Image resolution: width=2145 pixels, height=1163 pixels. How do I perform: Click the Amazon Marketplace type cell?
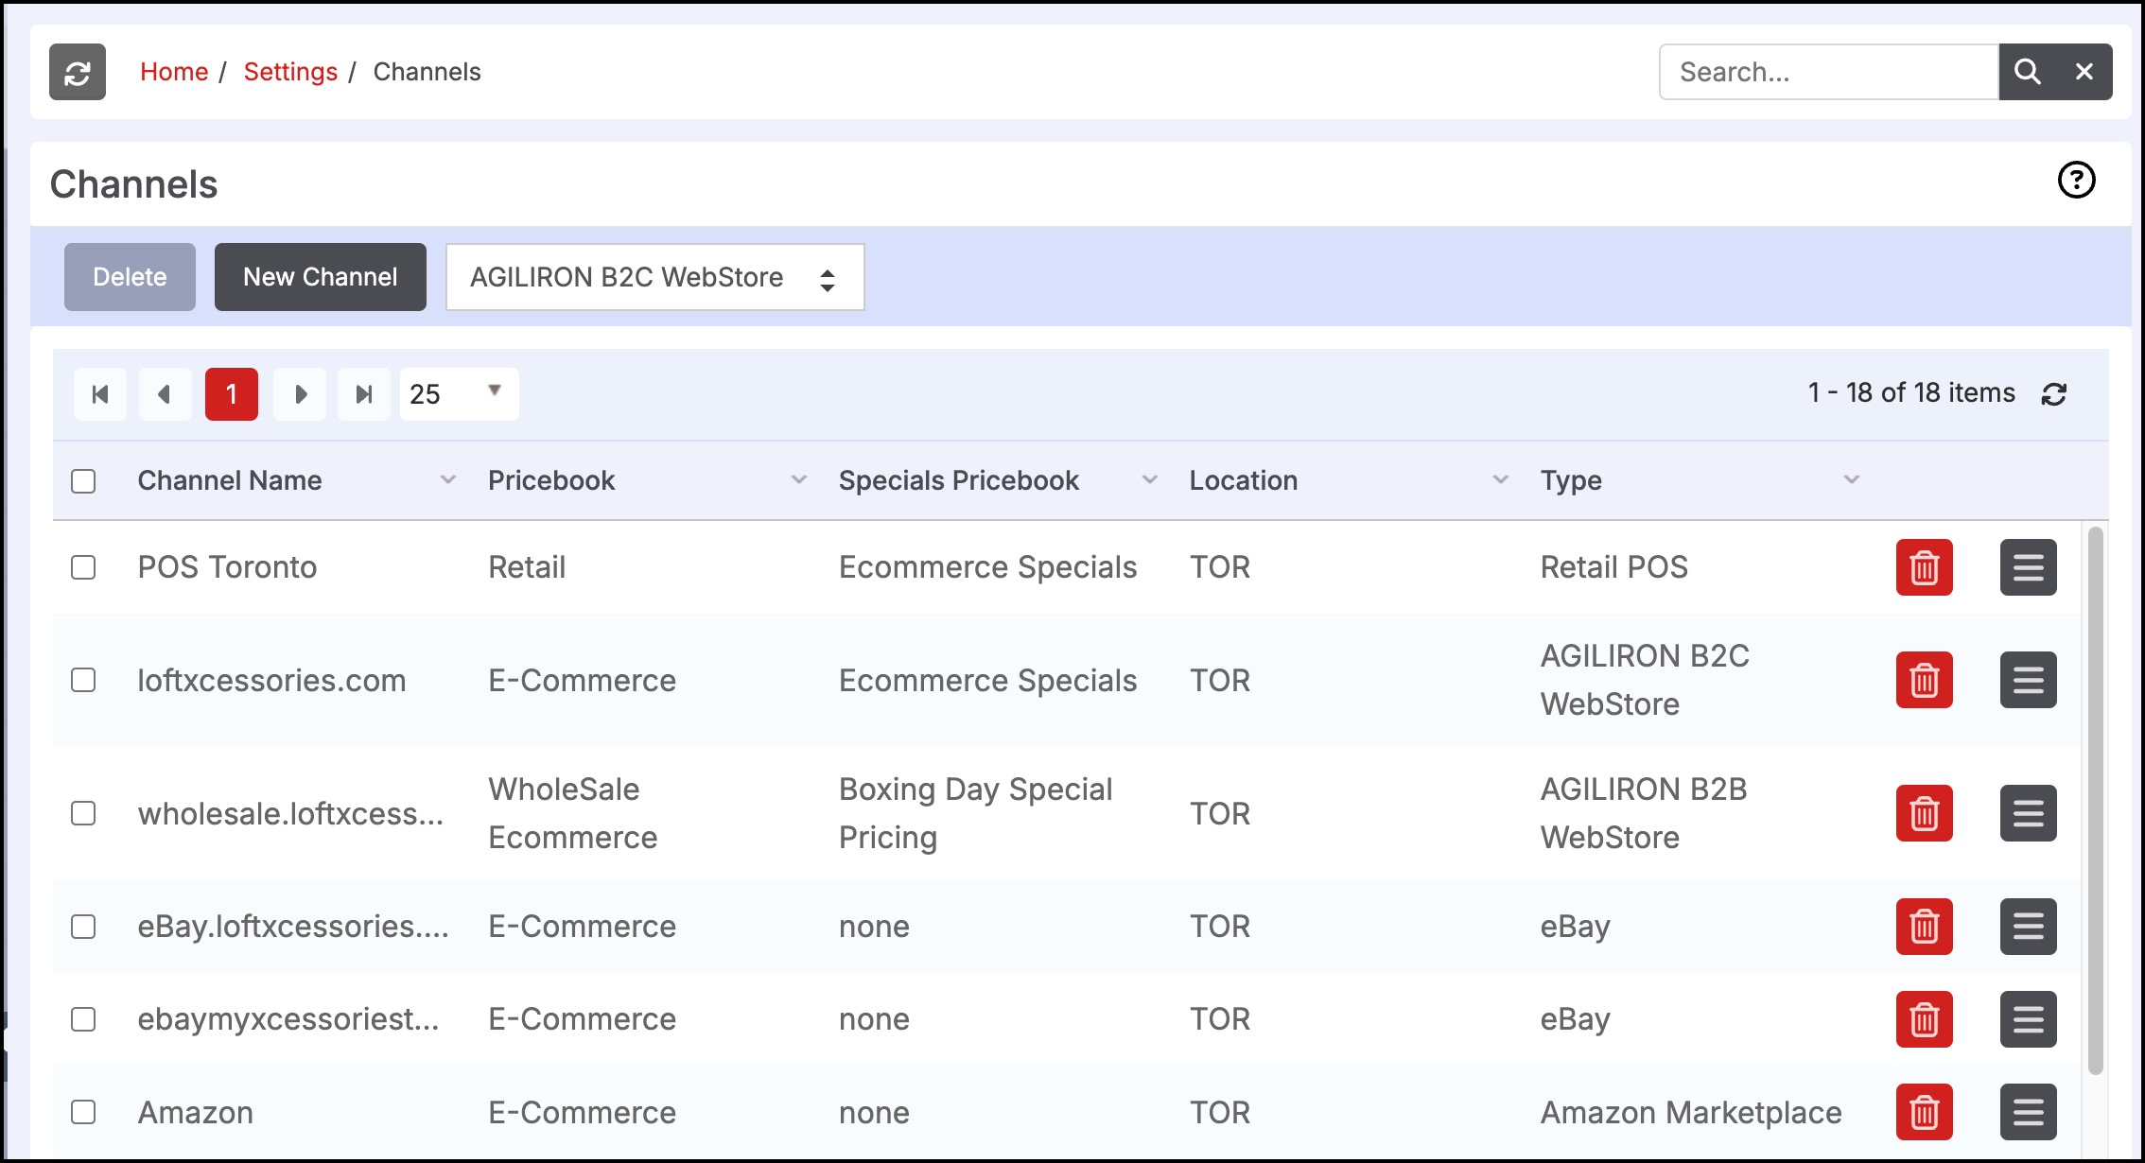(1691, 1113)
